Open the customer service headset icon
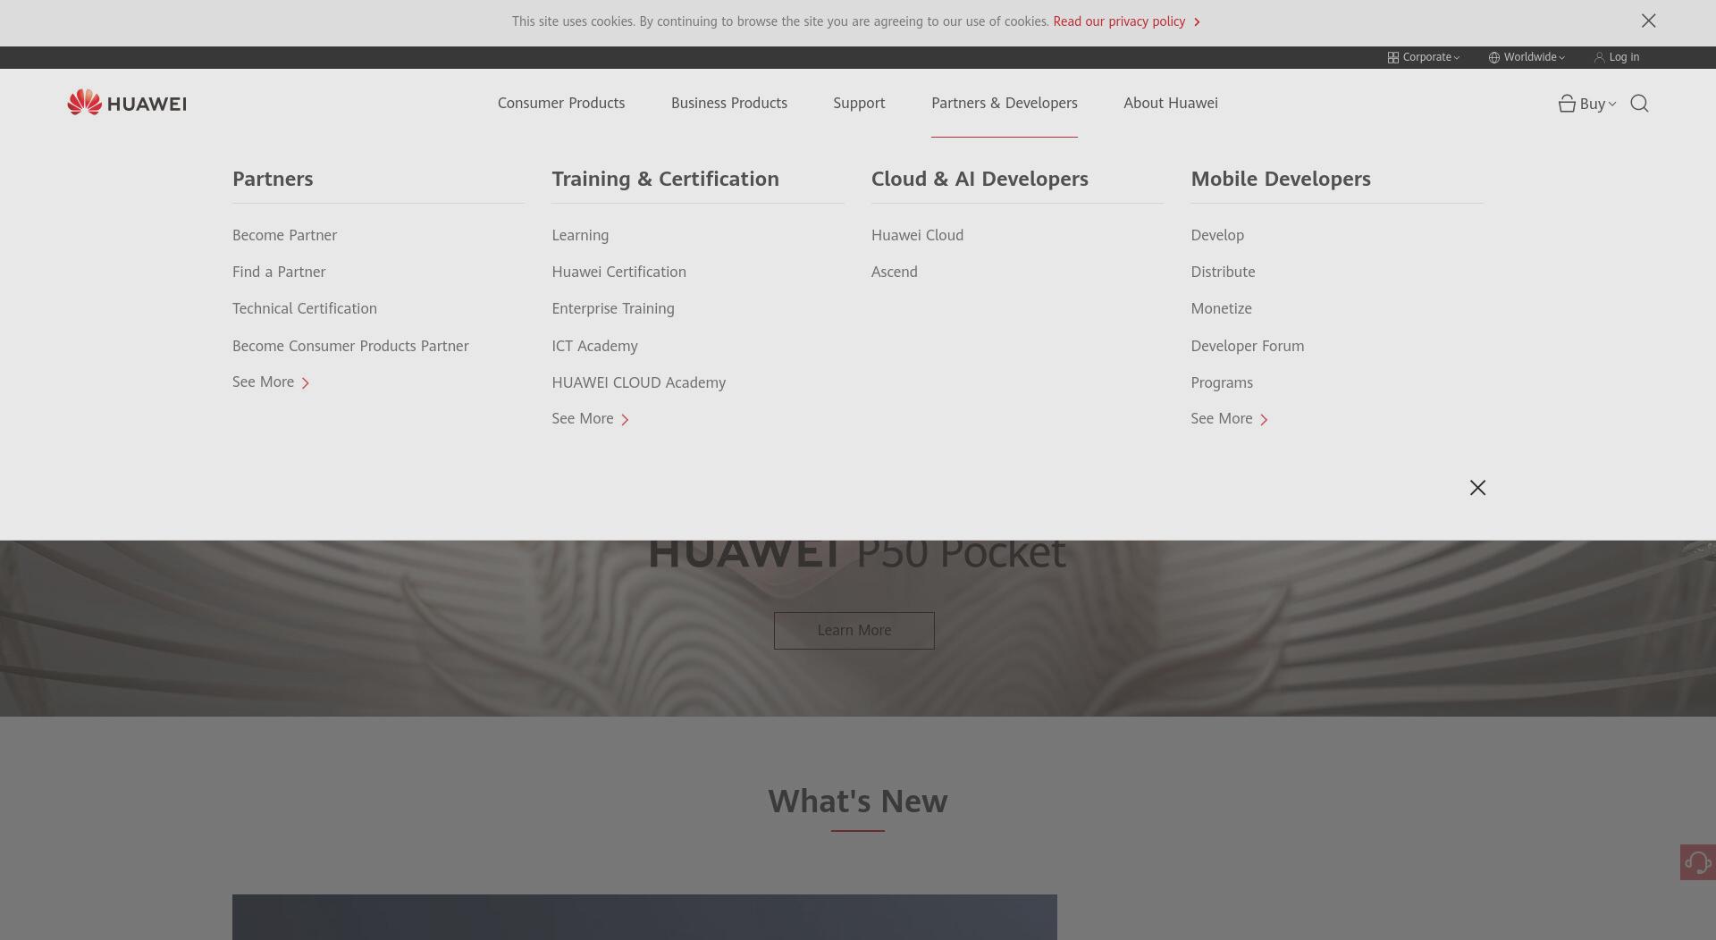1716x940 pixels. tap(1697, 862)
